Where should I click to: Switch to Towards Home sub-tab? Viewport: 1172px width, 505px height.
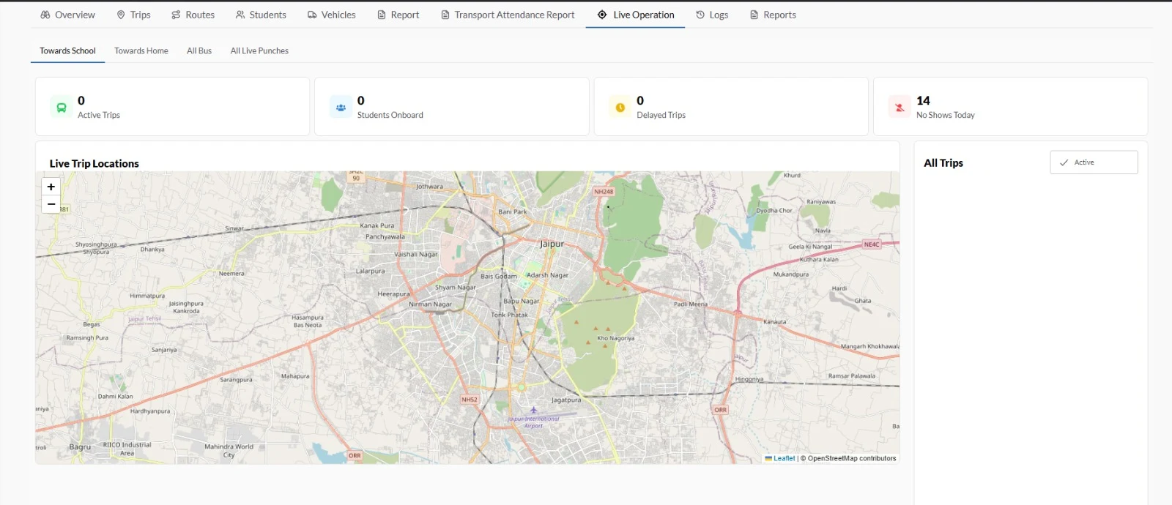[141, 50]
